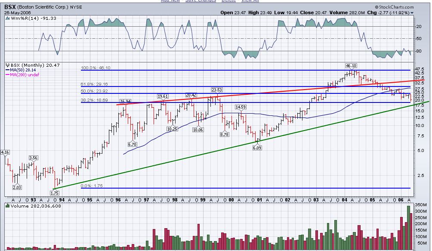Click the 8.78 low price callout
This screenshot has height=251, width=432.
225,134
